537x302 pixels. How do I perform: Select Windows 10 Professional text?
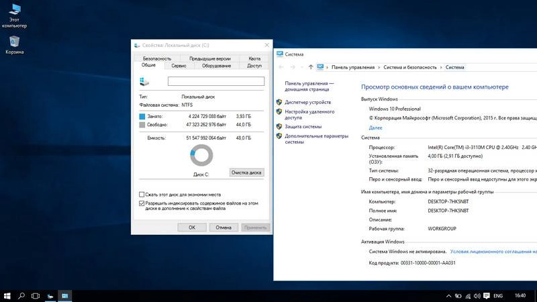395,109
